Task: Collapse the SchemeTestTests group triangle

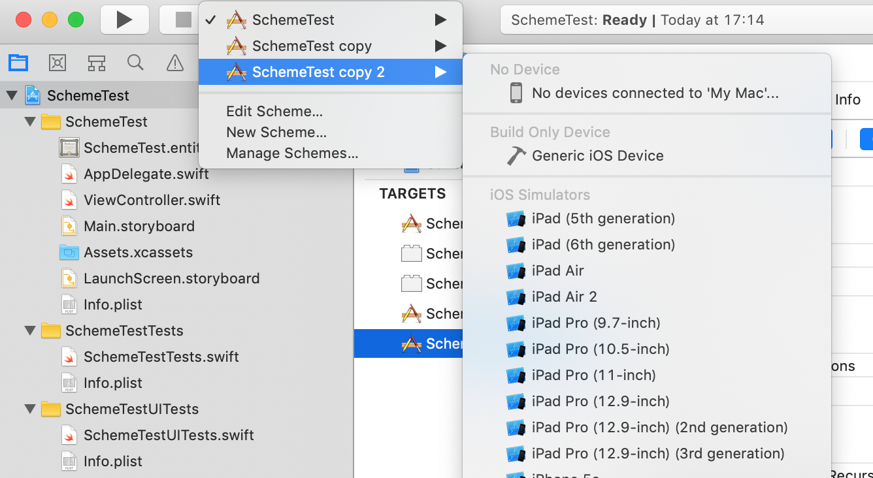Action: pos(30,330)
